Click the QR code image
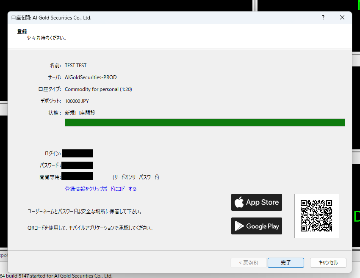360x278 pixels. pyautogui.click(x=316, y=216)
